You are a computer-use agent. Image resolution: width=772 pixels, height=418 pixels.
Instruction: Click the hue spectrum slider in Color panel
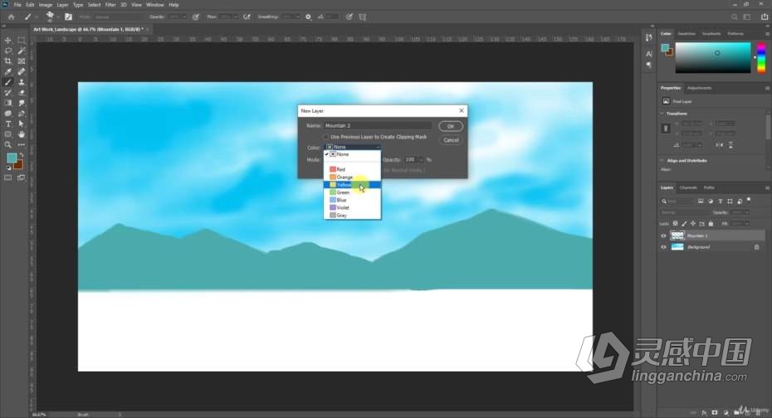point(761,57)
